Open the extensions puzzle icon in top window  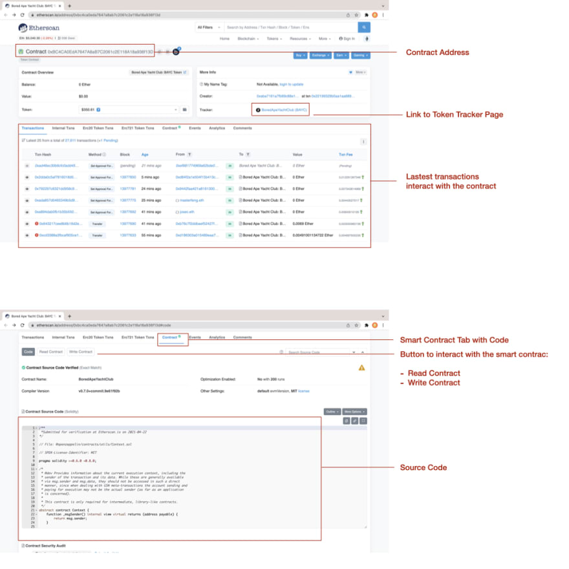(366, 15)
